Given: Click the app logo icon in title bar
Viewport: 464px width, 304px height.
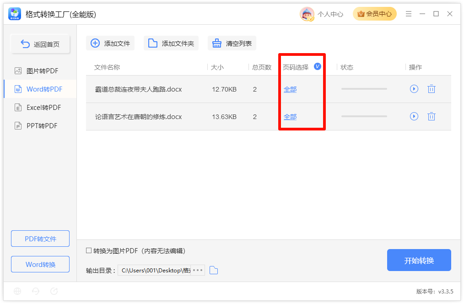Looking at the screenshot, I should (x=15, y=14).
